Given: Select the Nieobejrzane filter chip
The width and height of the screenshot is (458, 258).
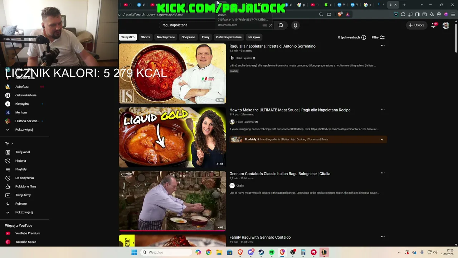Looking at the screenshot, I should (x=166, y=37).
